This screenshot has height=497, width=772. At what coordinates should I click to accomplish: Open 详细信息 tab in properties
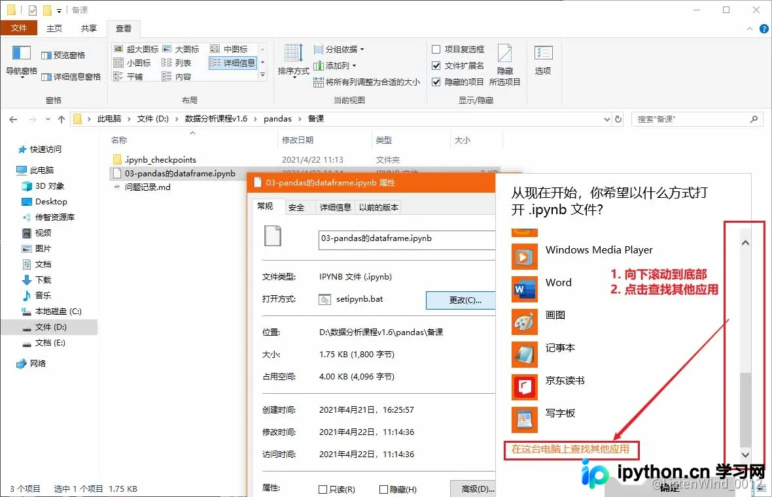335,208
